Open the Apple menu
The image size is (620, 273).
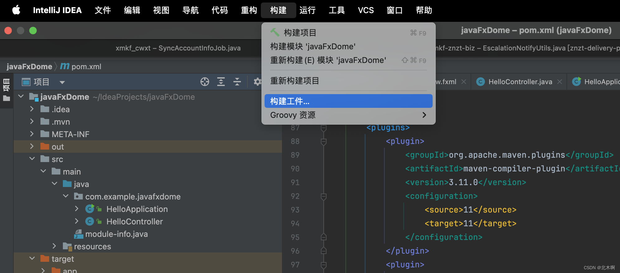pyautogui.click(x=16, y=10)
